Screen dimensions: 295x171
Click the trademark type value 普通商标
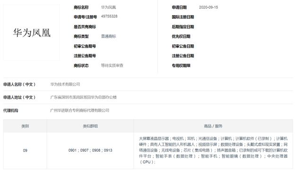point(108,36)
